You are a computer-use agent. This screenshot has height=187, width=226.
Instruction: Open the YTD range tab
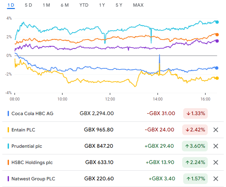point(84,5)
